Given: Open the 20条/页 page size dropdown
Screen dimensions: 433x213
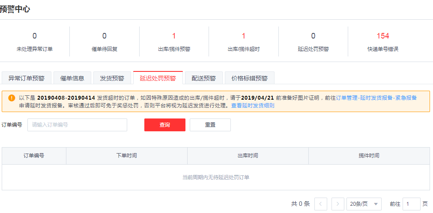Looking at the screenshot, I should pyautogui.click(x=364, y=204).
